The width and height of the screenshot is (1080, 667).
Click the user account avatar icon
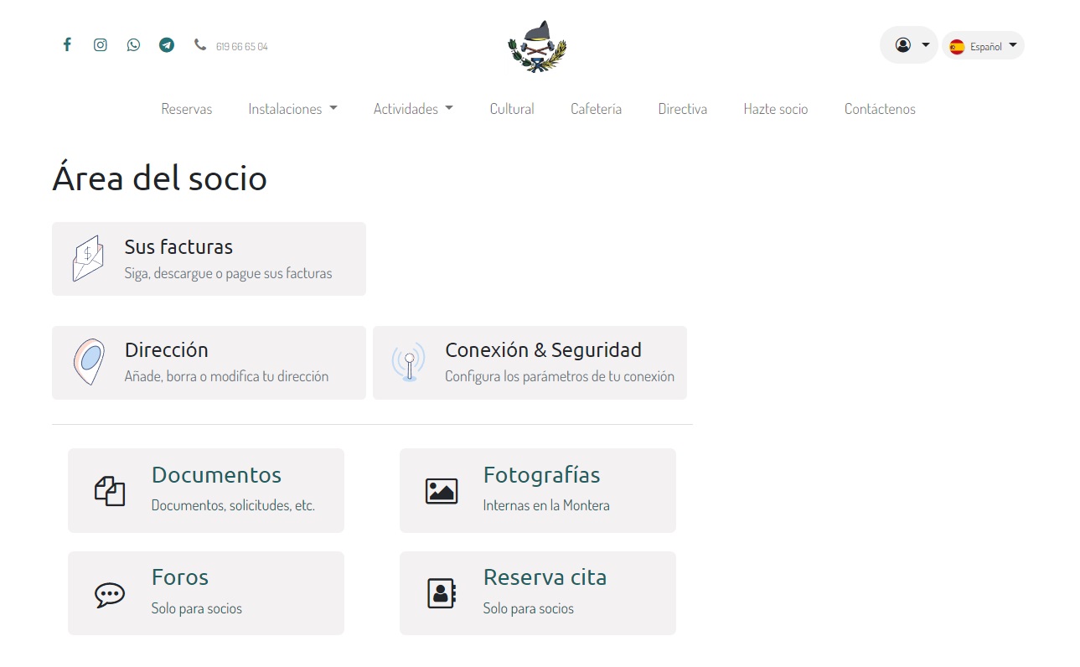(x=902, y=45)
